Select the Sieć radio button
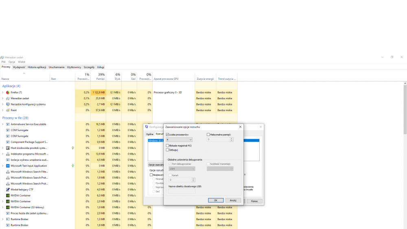 point(154,192)
